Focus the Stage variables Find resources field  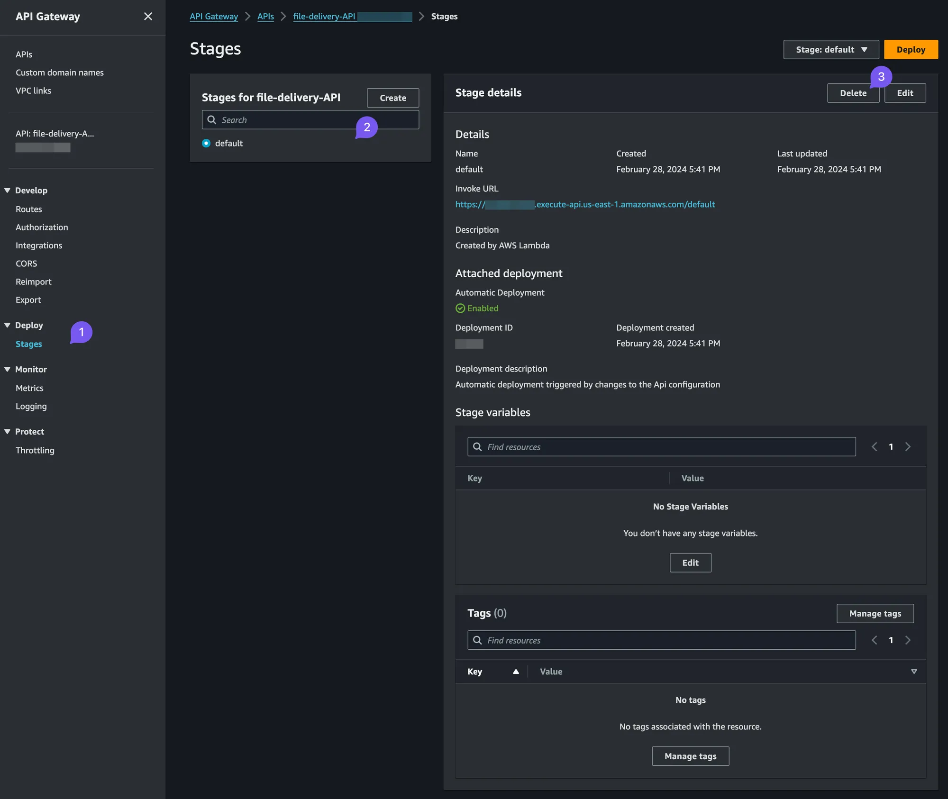coord(661,447)
